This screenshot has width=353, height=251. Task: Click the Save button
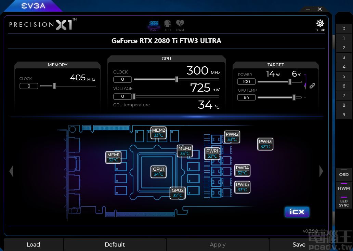click(299, 245)
